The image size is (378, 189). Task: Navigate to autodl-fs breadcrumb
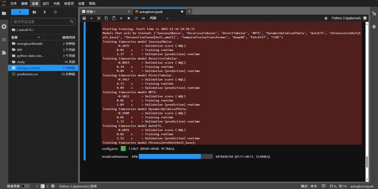click(x=25, y=30)
